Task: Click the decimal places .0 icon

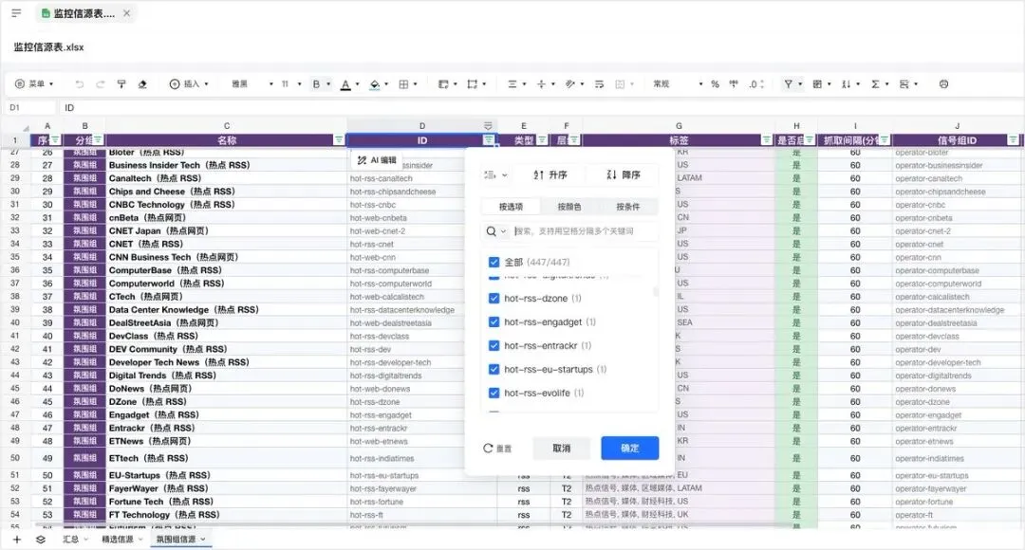Action: point(756,84)
